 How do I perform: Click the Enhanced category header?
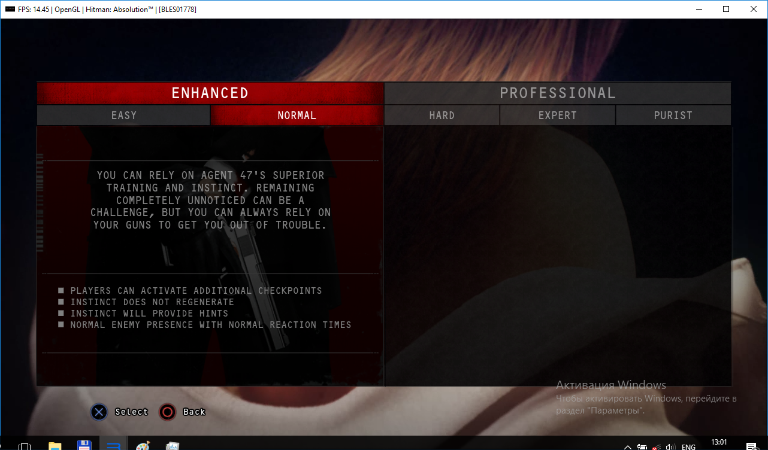(x=210, y=93)
